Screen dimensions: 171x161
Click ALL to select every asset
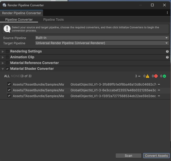7,76
